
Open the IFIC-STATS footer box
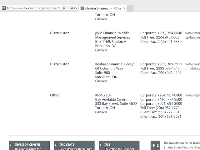(x=74, y=145)
